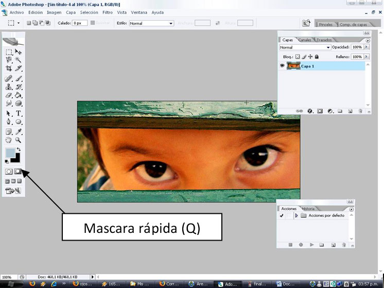
Task: Enable Quick Mask mode
Action: tap(18, 172)
